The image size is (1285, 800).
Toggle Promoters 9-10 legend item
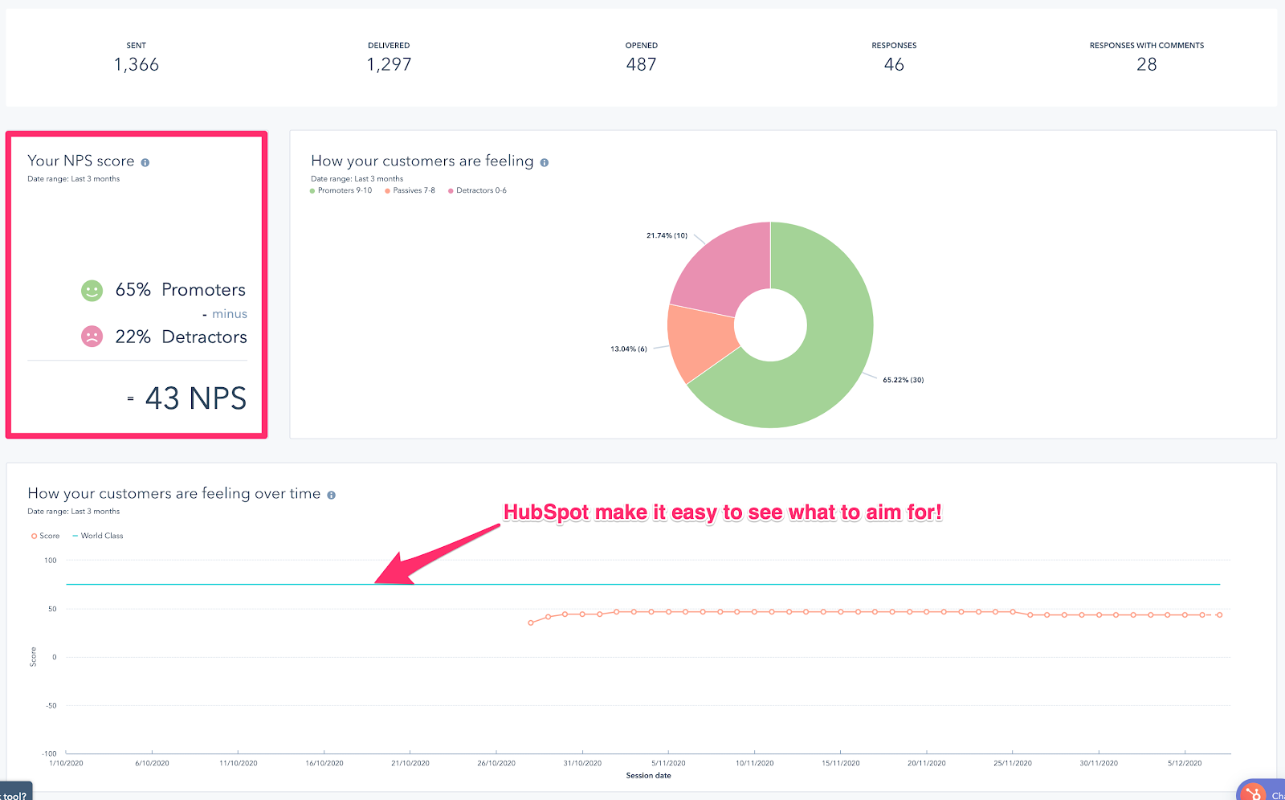tap(341, 190)
